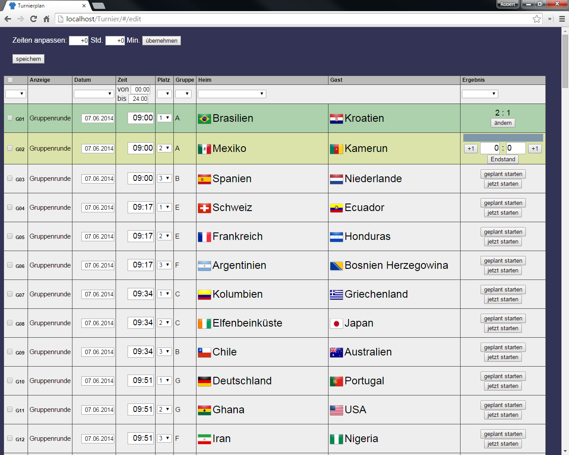The image size is (569, 455).
Task: Open Platz dropdown for Brasilien match
Action: 164,118
